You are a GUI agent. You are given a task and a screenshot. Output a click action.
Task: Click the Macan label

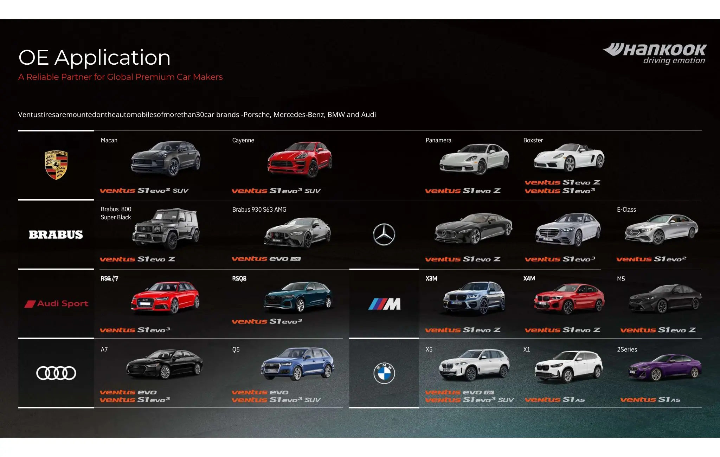pyautogui.click(x=109, y=140)
